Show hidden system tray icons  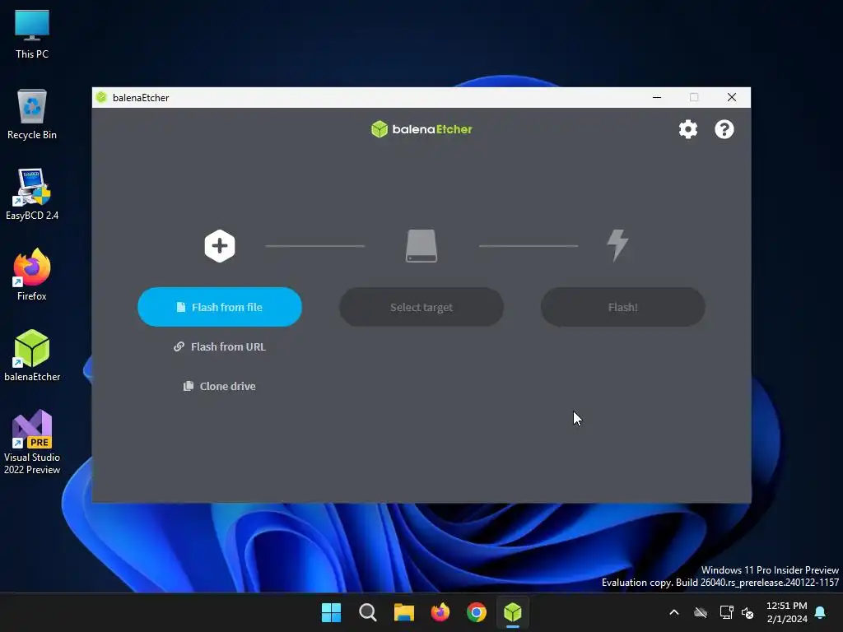coord(673,612)
